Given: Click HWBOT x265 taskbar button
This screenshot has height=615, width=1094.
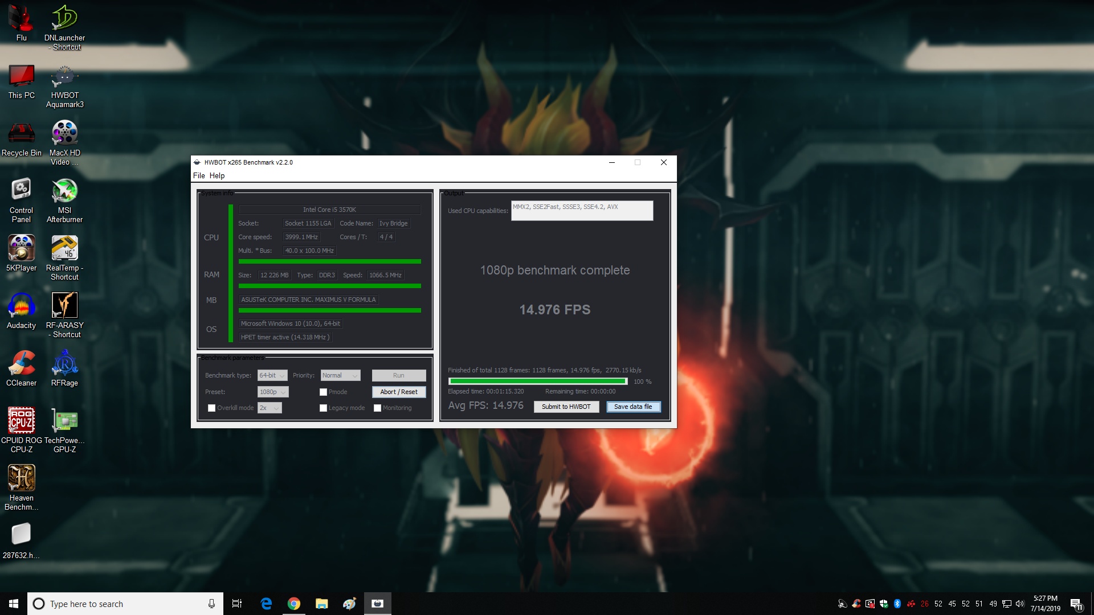Looking at the screenshot, I should pos(378,604).
